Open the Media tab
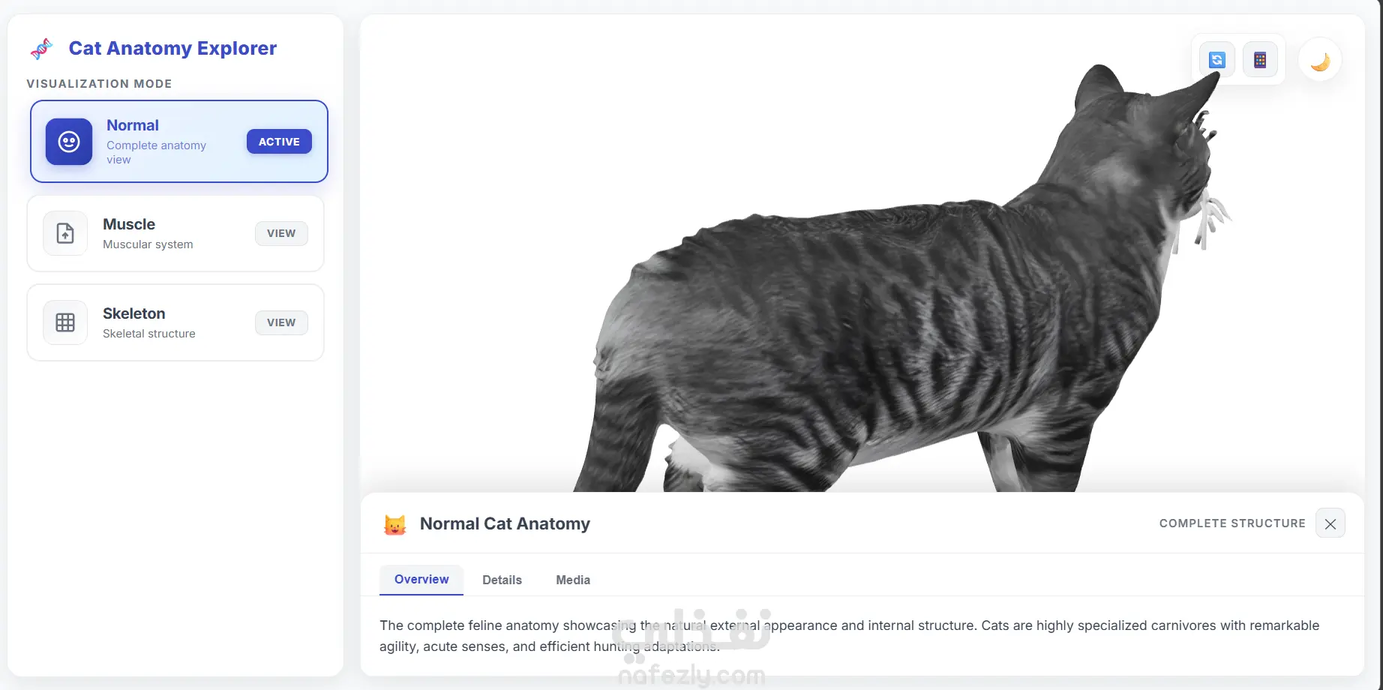Screen dimensions: 1383x690 573,580
